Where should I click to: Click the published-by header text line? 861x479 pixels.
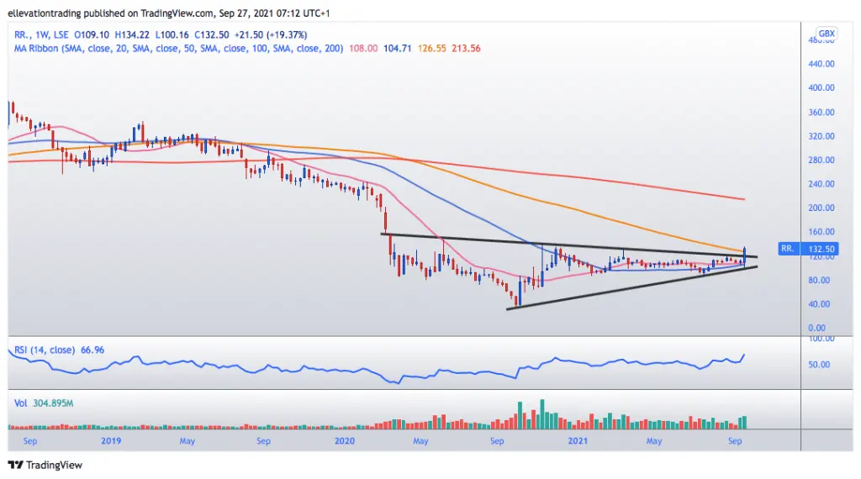(x=169, y=13)
